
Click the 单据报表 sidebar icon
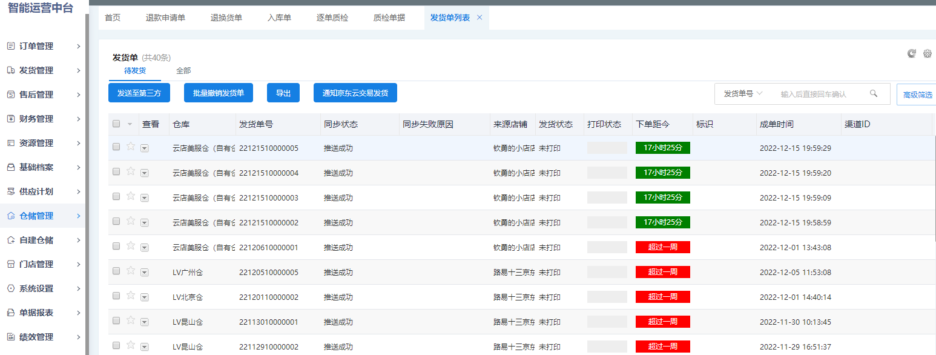11,313
